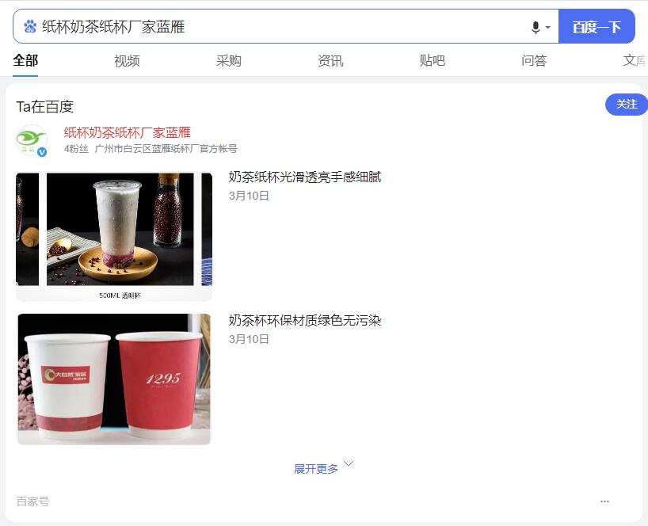Click the Baidu paw logo in search box
648x526 pixels.
click(30, 26)
